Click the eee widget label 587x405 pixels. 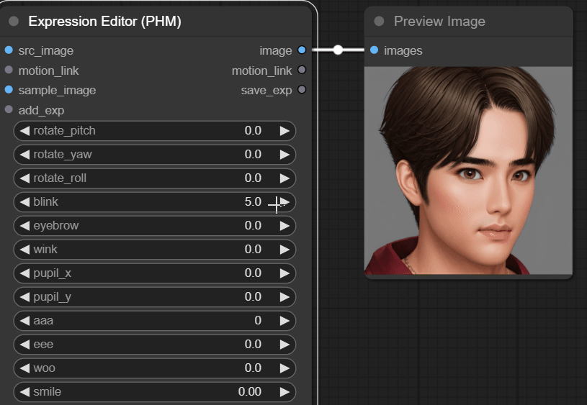(43, 345)
